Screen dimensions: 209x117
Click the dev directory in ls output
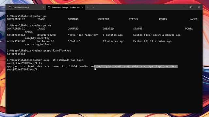(40, 66)
